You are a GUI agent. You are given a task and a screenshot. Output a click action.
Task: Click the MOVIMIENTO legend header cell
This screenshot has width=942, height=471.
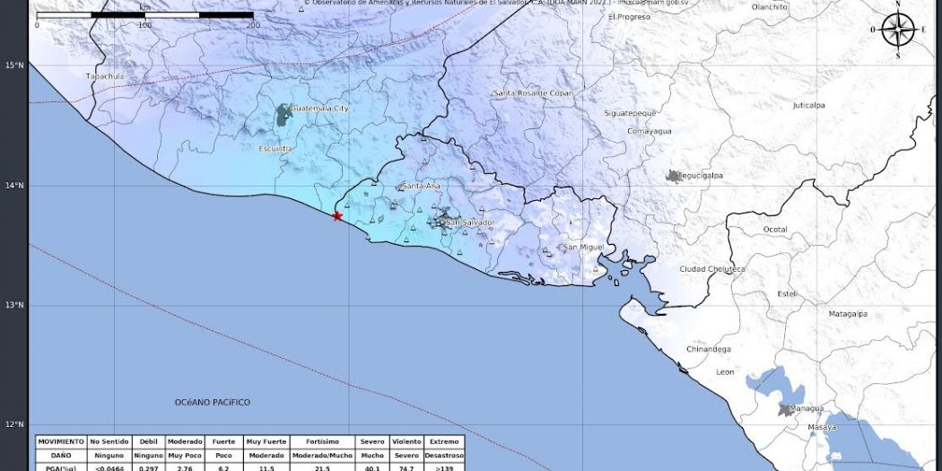tap(61, 441)
